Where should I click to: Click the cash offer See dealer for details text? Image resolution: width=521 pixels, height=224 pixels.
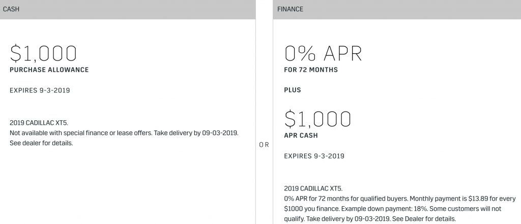pyautogui.click(x=41, y=143)
